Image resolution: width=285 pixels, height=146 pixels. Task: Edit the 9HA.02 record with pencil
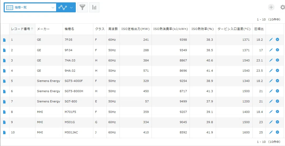click(271, 70)
